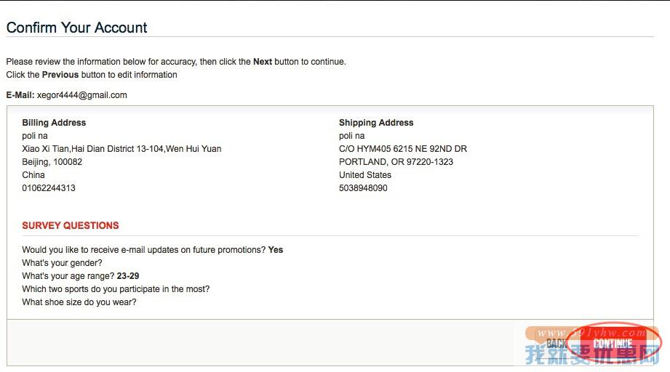The image size is (670, 372).
Task: Click the What's your gender question
Action: (63, 263)
